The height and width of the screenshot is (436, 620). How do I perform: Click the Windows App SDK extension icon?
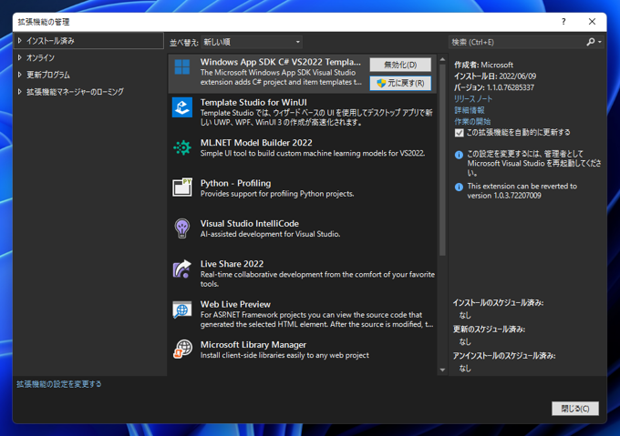(x=182, y=67)
